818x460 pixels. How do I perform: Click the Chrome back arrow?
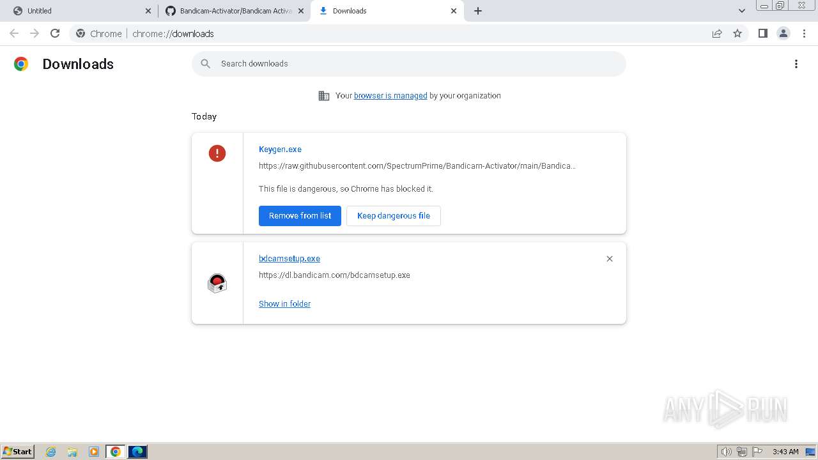pos(14,33)
